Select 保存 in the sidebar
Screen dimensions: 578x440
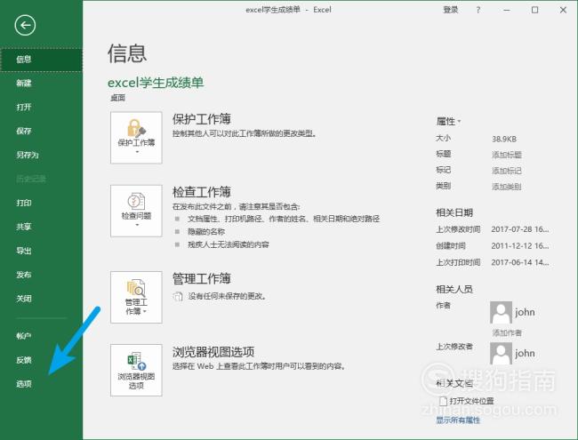pyautogui.click(x=41, y=131)
